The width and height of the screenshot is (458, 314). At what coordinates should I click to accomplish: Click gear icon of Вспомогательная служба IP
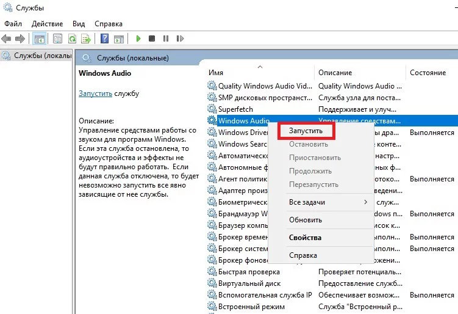click(x=212, y=294)
